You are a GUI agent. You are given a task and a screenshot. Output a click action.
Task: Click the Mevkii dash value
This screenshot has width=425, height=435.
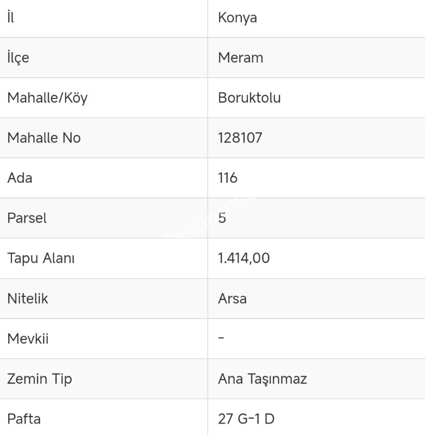click(221, 338)
